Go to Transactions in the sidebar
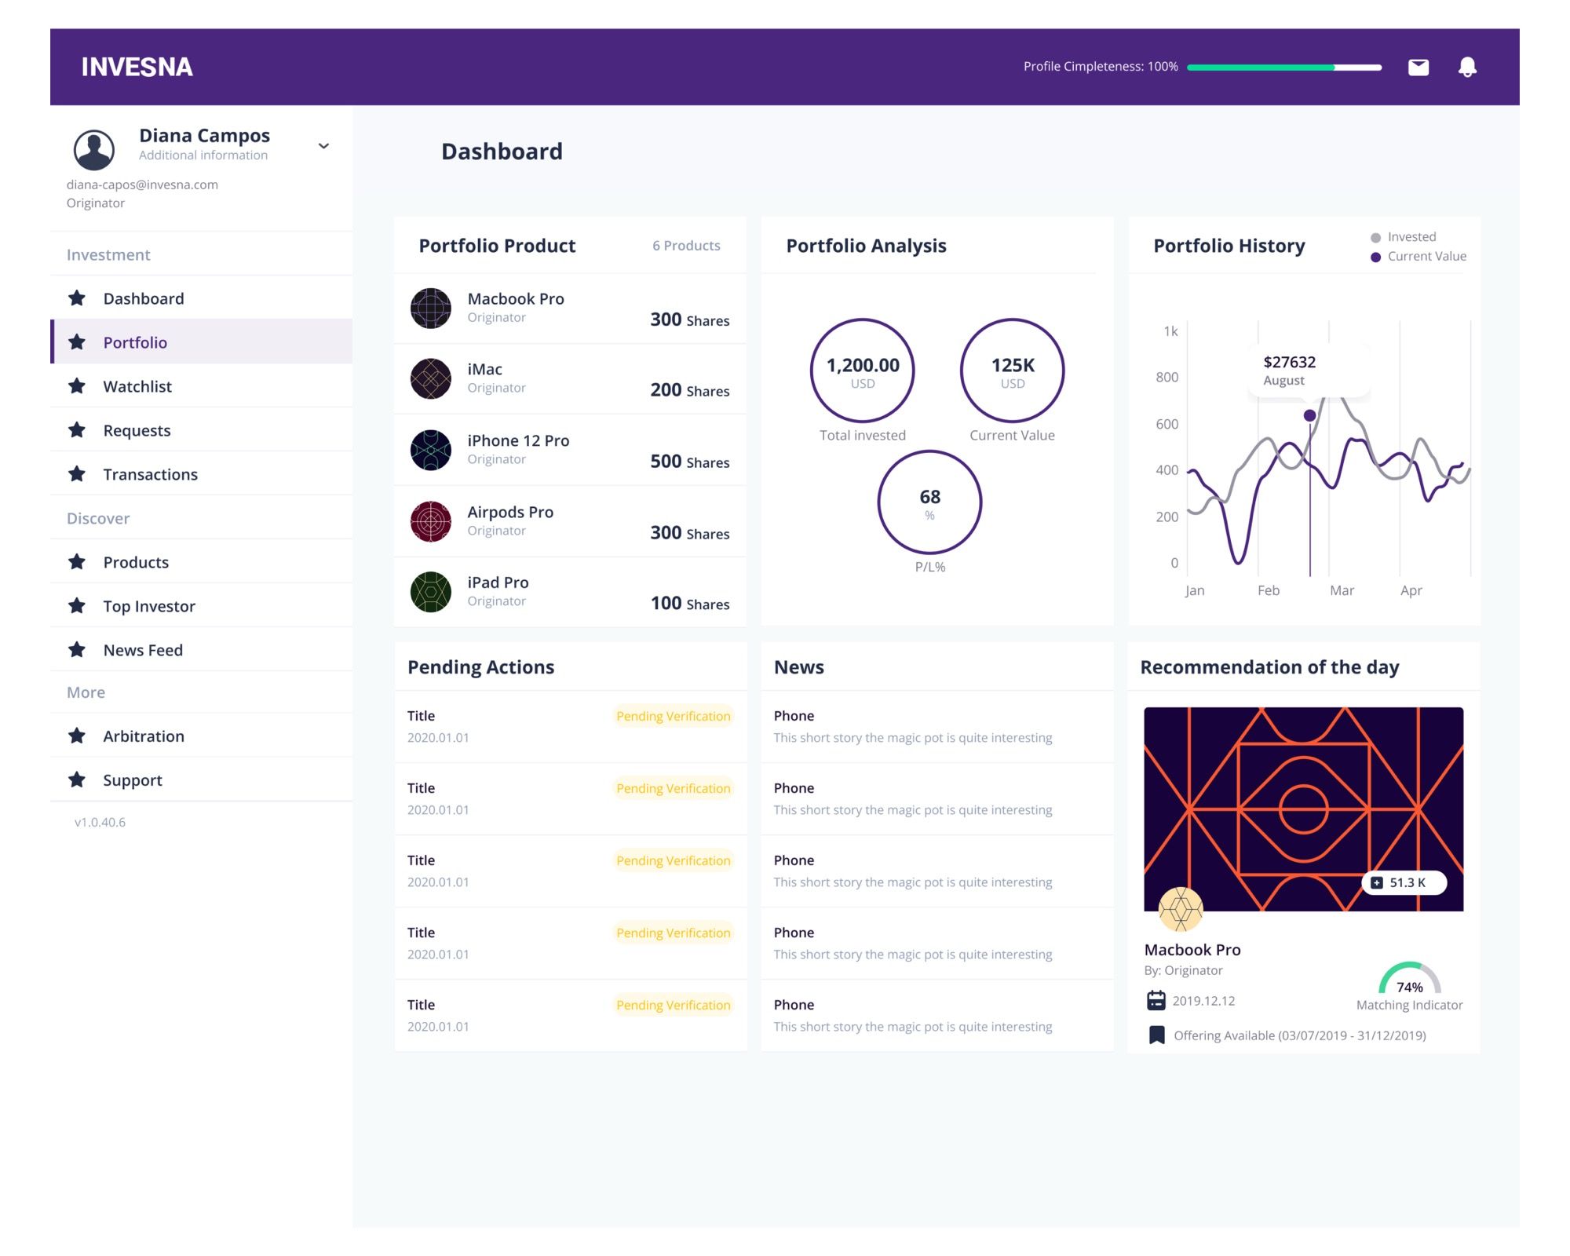 150,474
